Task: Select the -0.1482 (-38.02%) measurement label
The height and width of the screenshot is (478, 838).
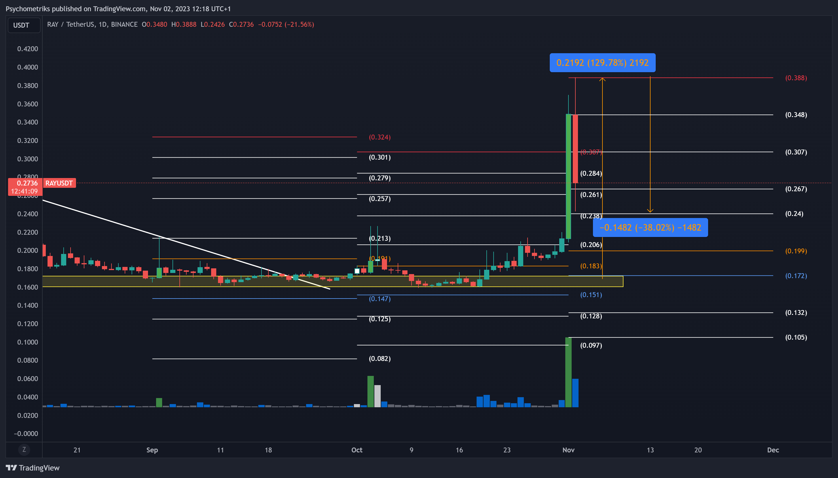Action: (x=650, y=227)
